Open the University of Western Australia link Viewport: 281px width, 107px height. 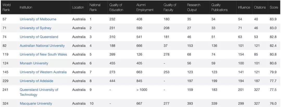[43, 72]
